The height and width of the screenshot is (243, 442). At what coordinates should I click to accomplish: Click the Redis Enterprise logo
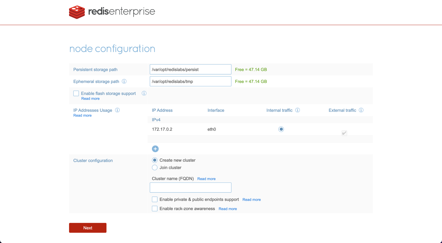click(112, 12)
